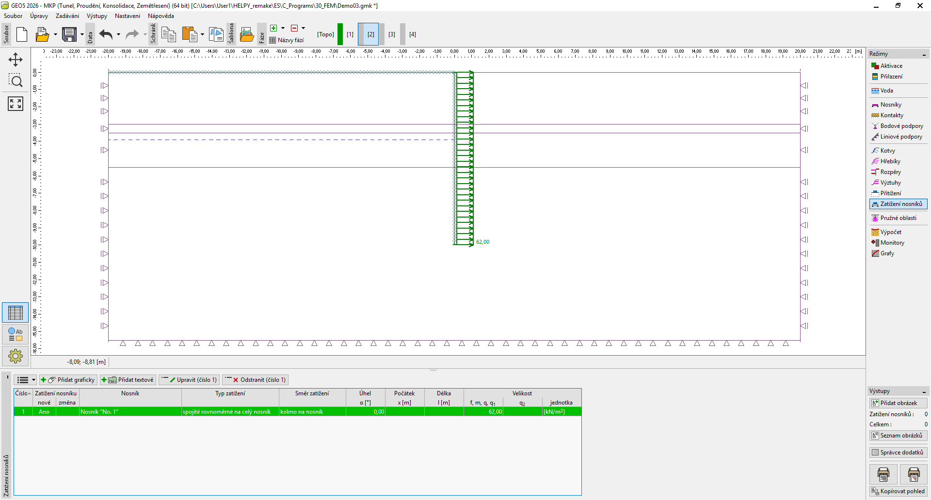The height and width of the screenshot is (500, 931).
Task: Select the Zoom region magnifier tool
Action: coord(16,81)
